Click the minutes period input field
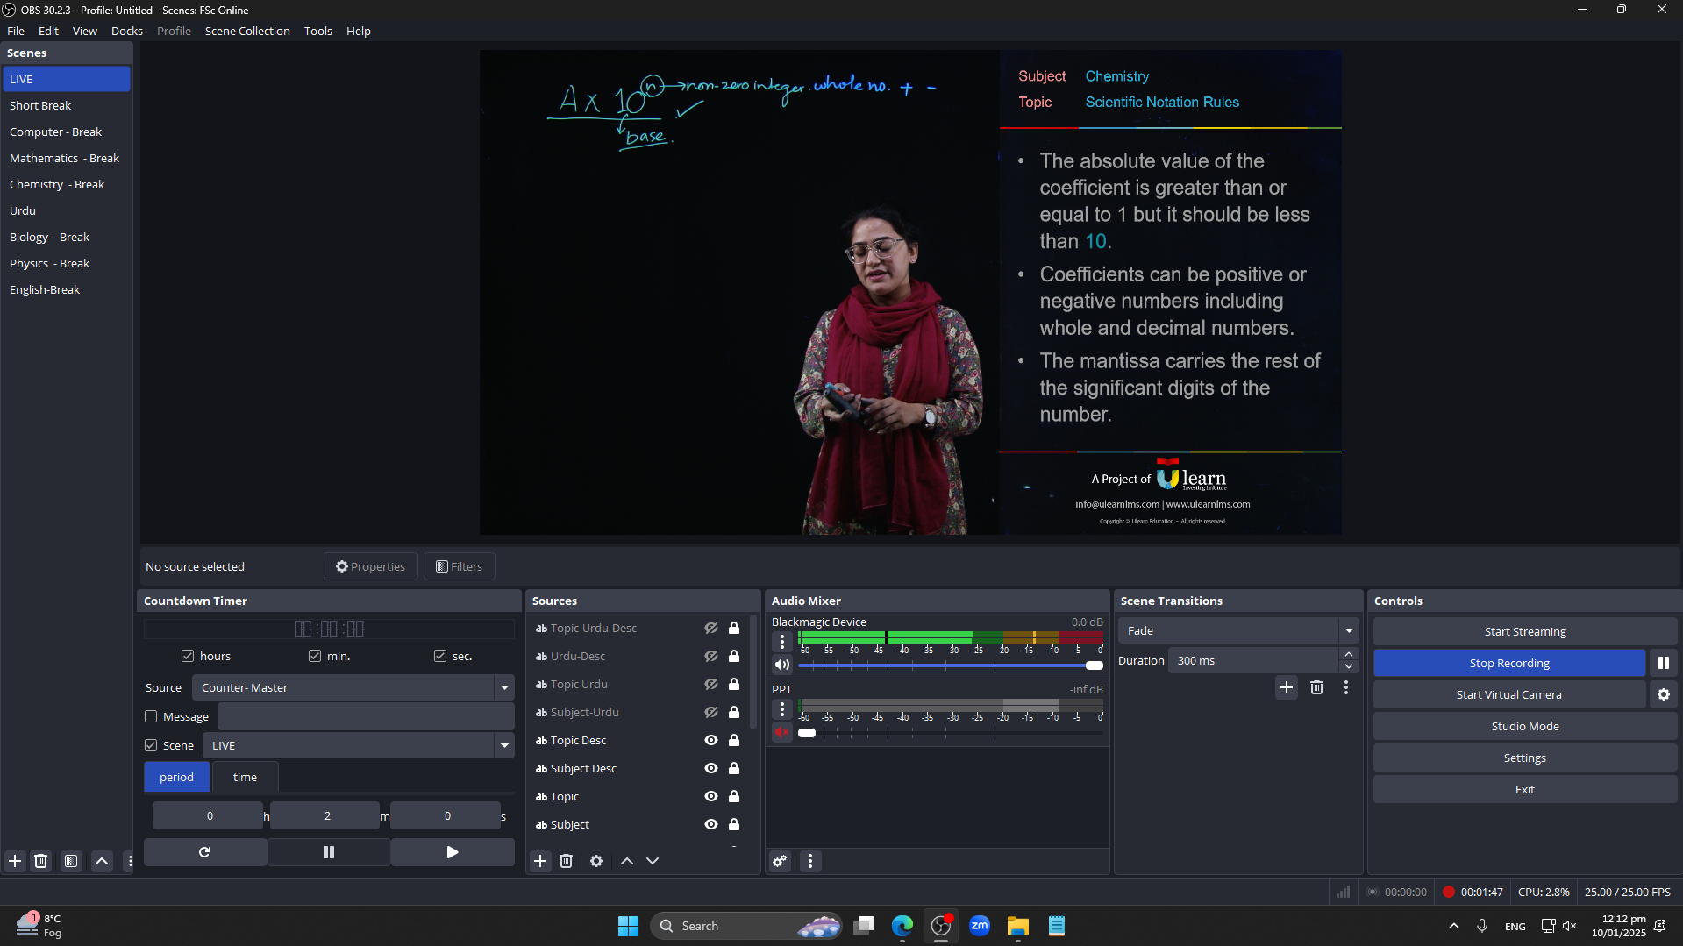This screenshot has height=946, width=1683. click(x=327, y=815)
